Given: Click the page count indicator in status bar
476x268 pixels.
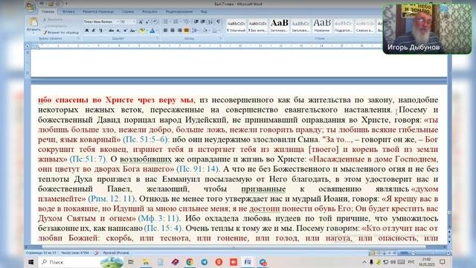Looking at the screenshot, I should tap(41, 253).
